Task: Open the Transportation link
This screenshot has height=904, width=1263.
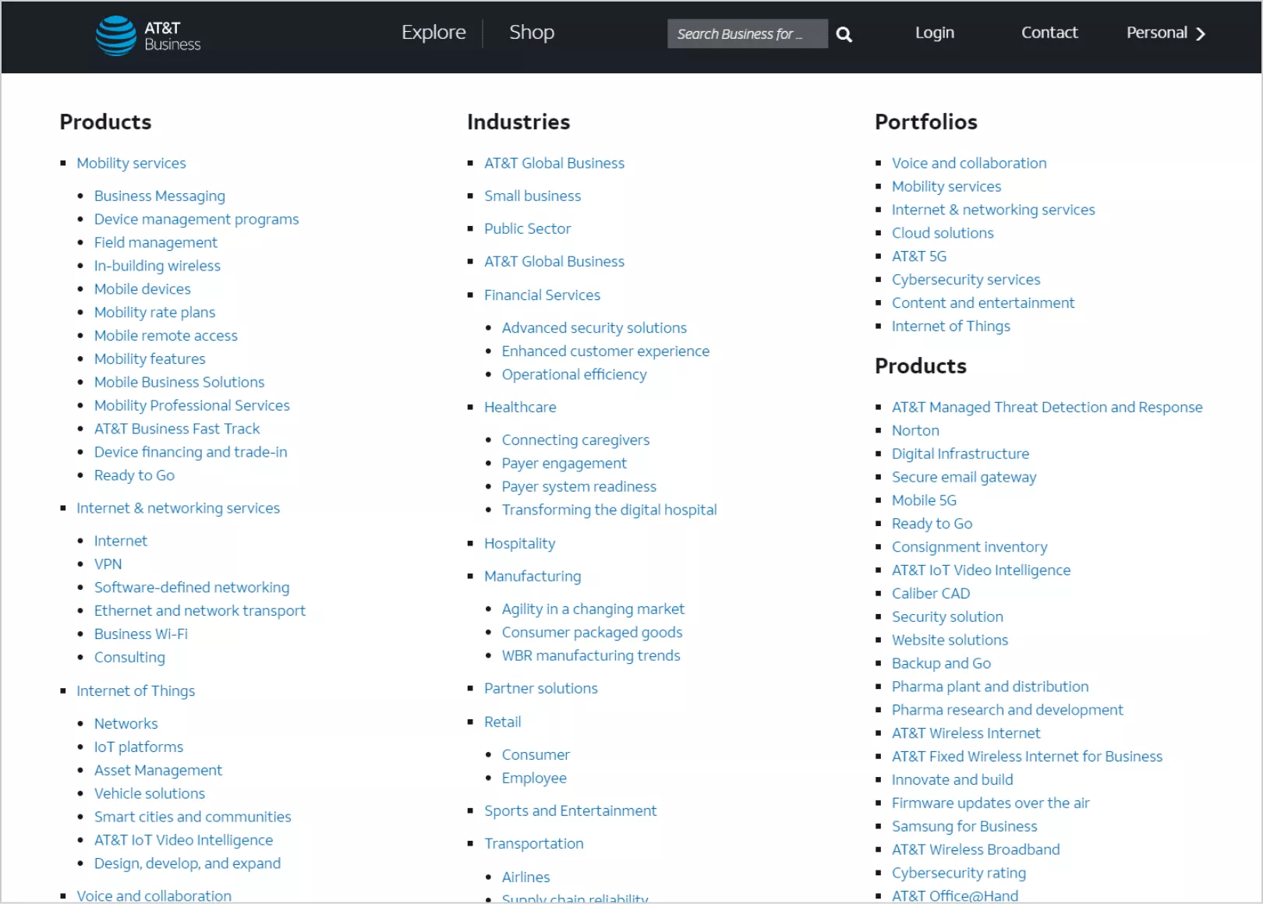Action: 534,844
